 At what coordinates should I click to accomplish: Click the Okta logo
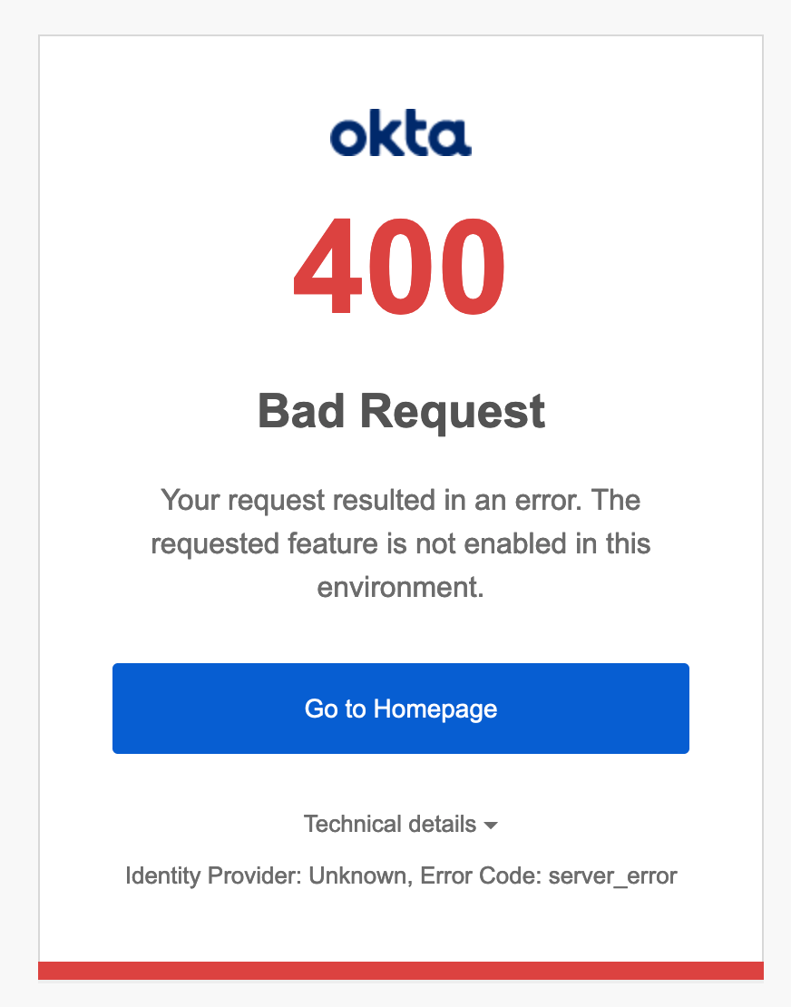pos(400,135)
